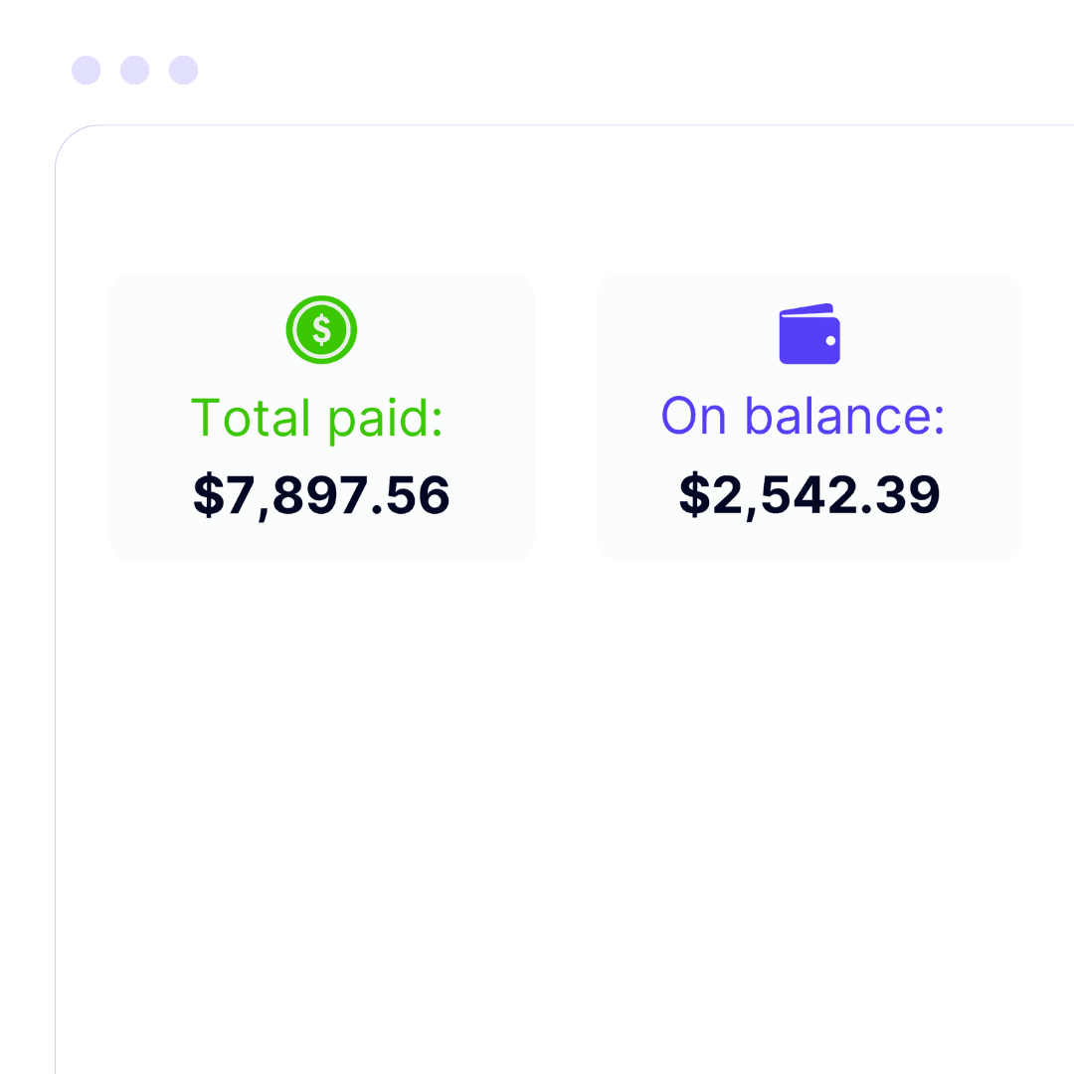Tap the white clasp dot on the wallet

click(x=830, y=340)
